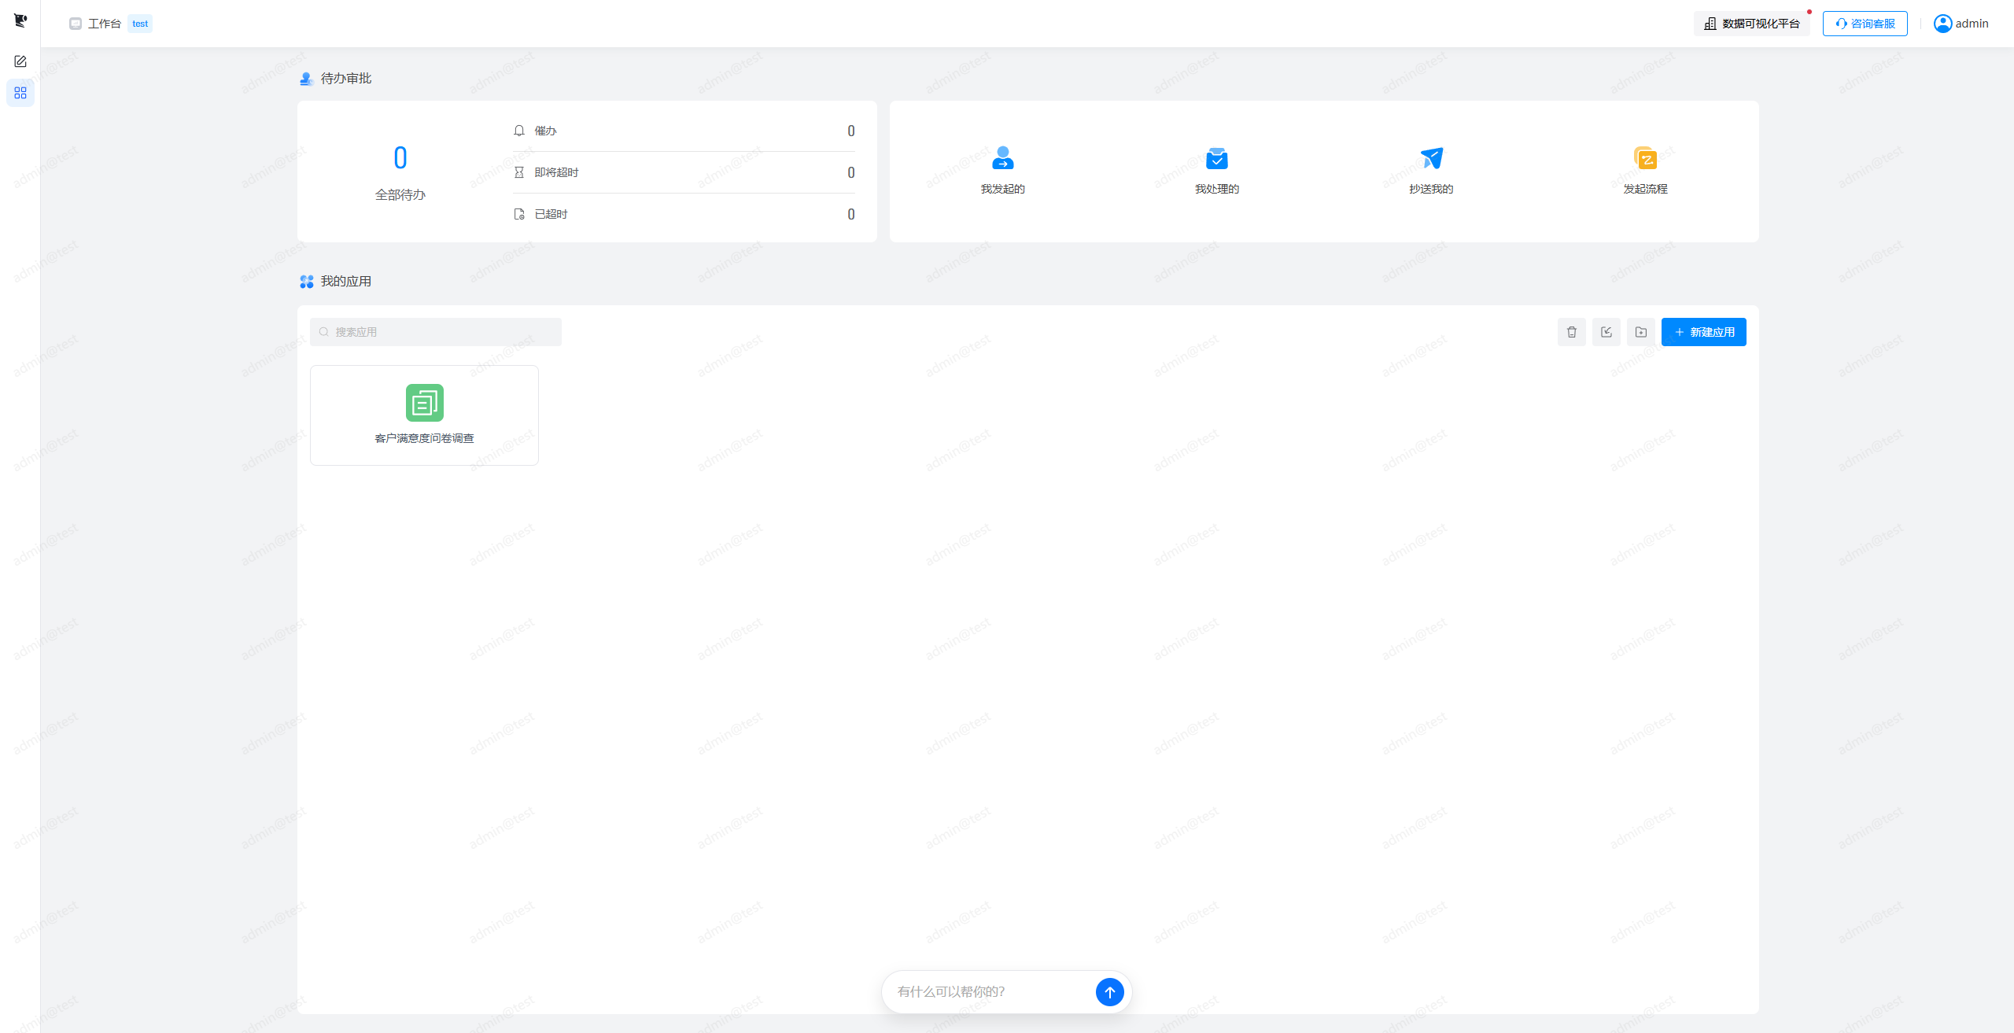This screenshot has height=1033, width=2014.
Task: Click the 抄送我的 paper plane icon
Action: pyautogui.click(x=1431, y=158)
